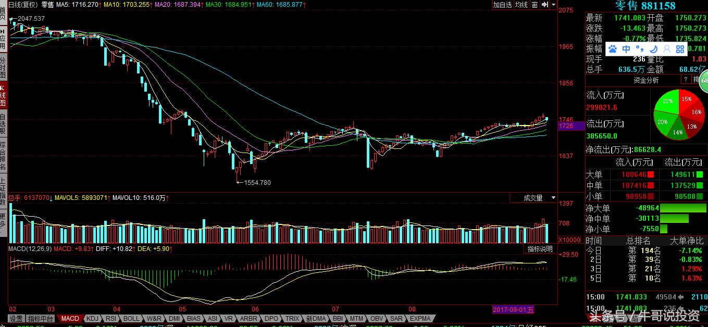
Task: Click the 排 button next to the help icon
Action: coord(696,80)
